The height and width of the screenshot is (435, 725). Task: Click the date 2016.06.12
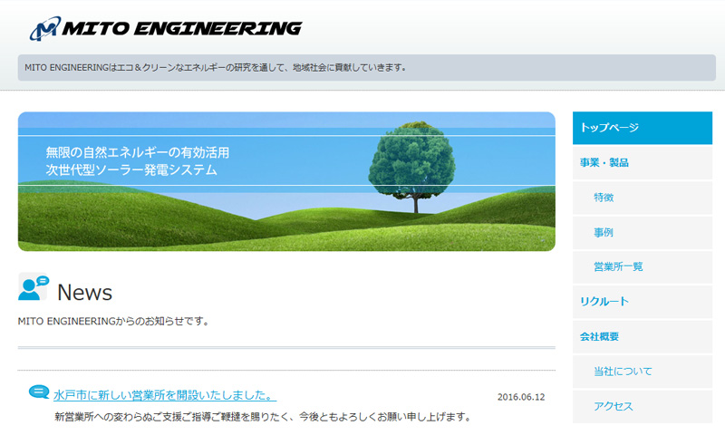521,397
